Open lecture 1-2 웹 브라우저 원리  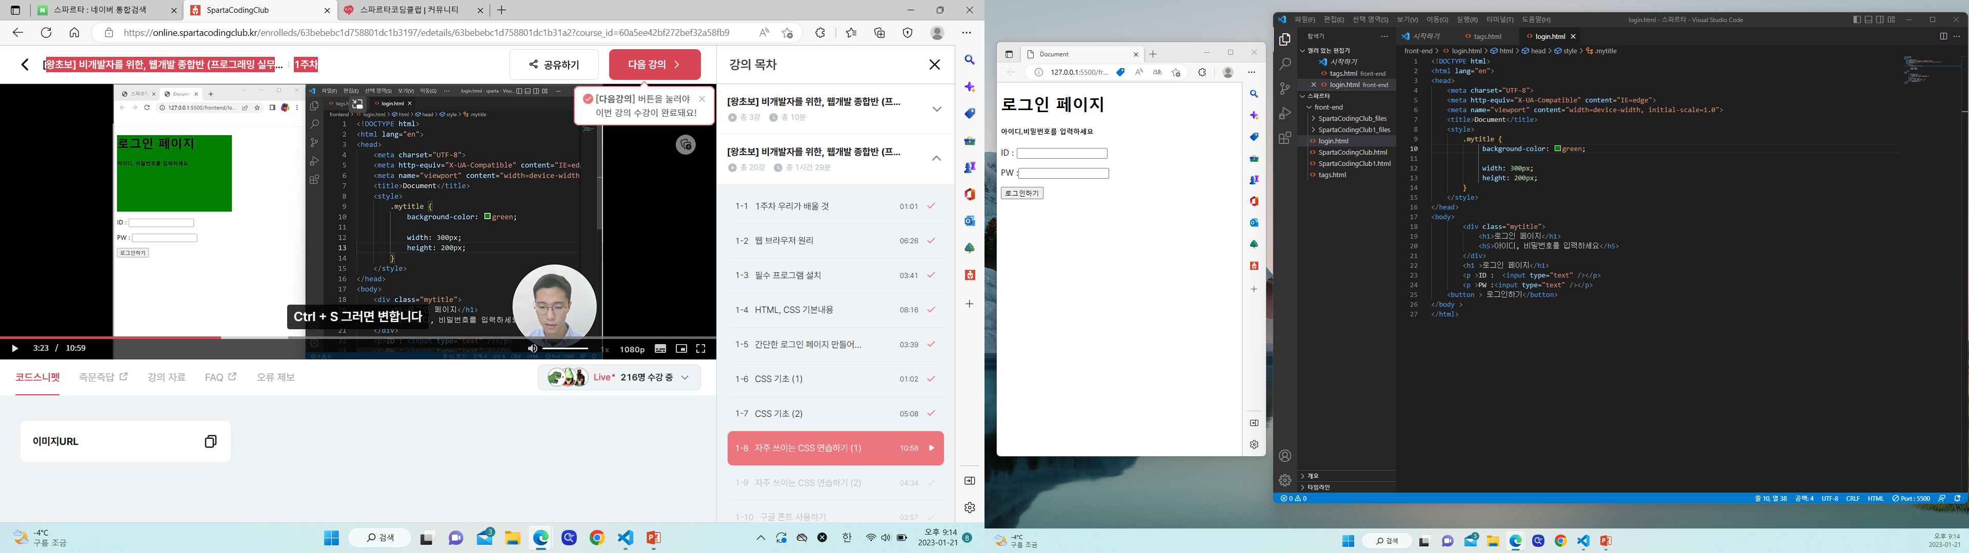coord(835,241)
